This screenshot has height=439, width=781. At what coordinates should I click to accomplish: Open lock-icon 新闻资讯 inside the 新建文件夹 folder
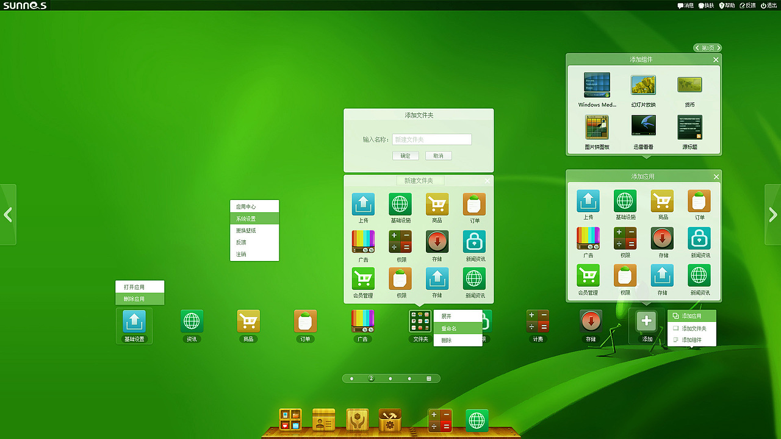[x=474, y=242]
